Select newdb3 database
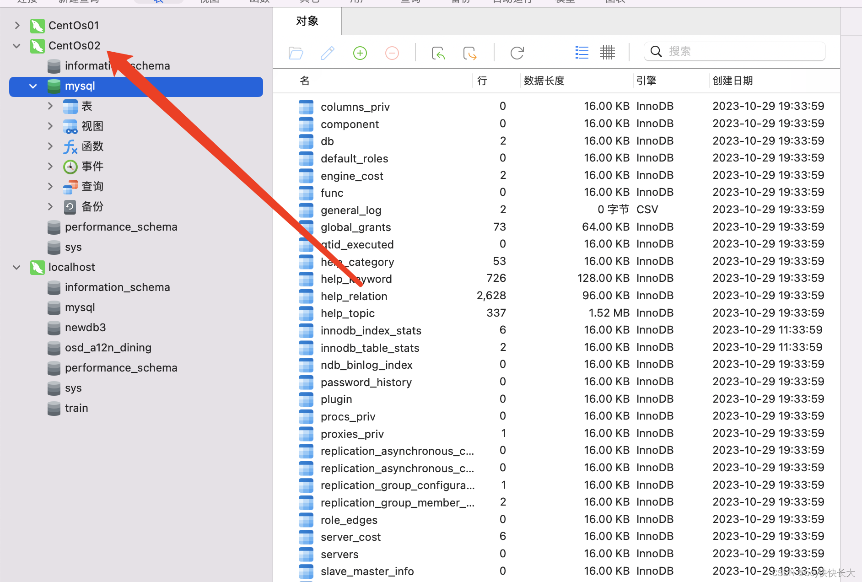Image resolution: width=862 pixels, height=582 pixels. click(x=85, y=328)
